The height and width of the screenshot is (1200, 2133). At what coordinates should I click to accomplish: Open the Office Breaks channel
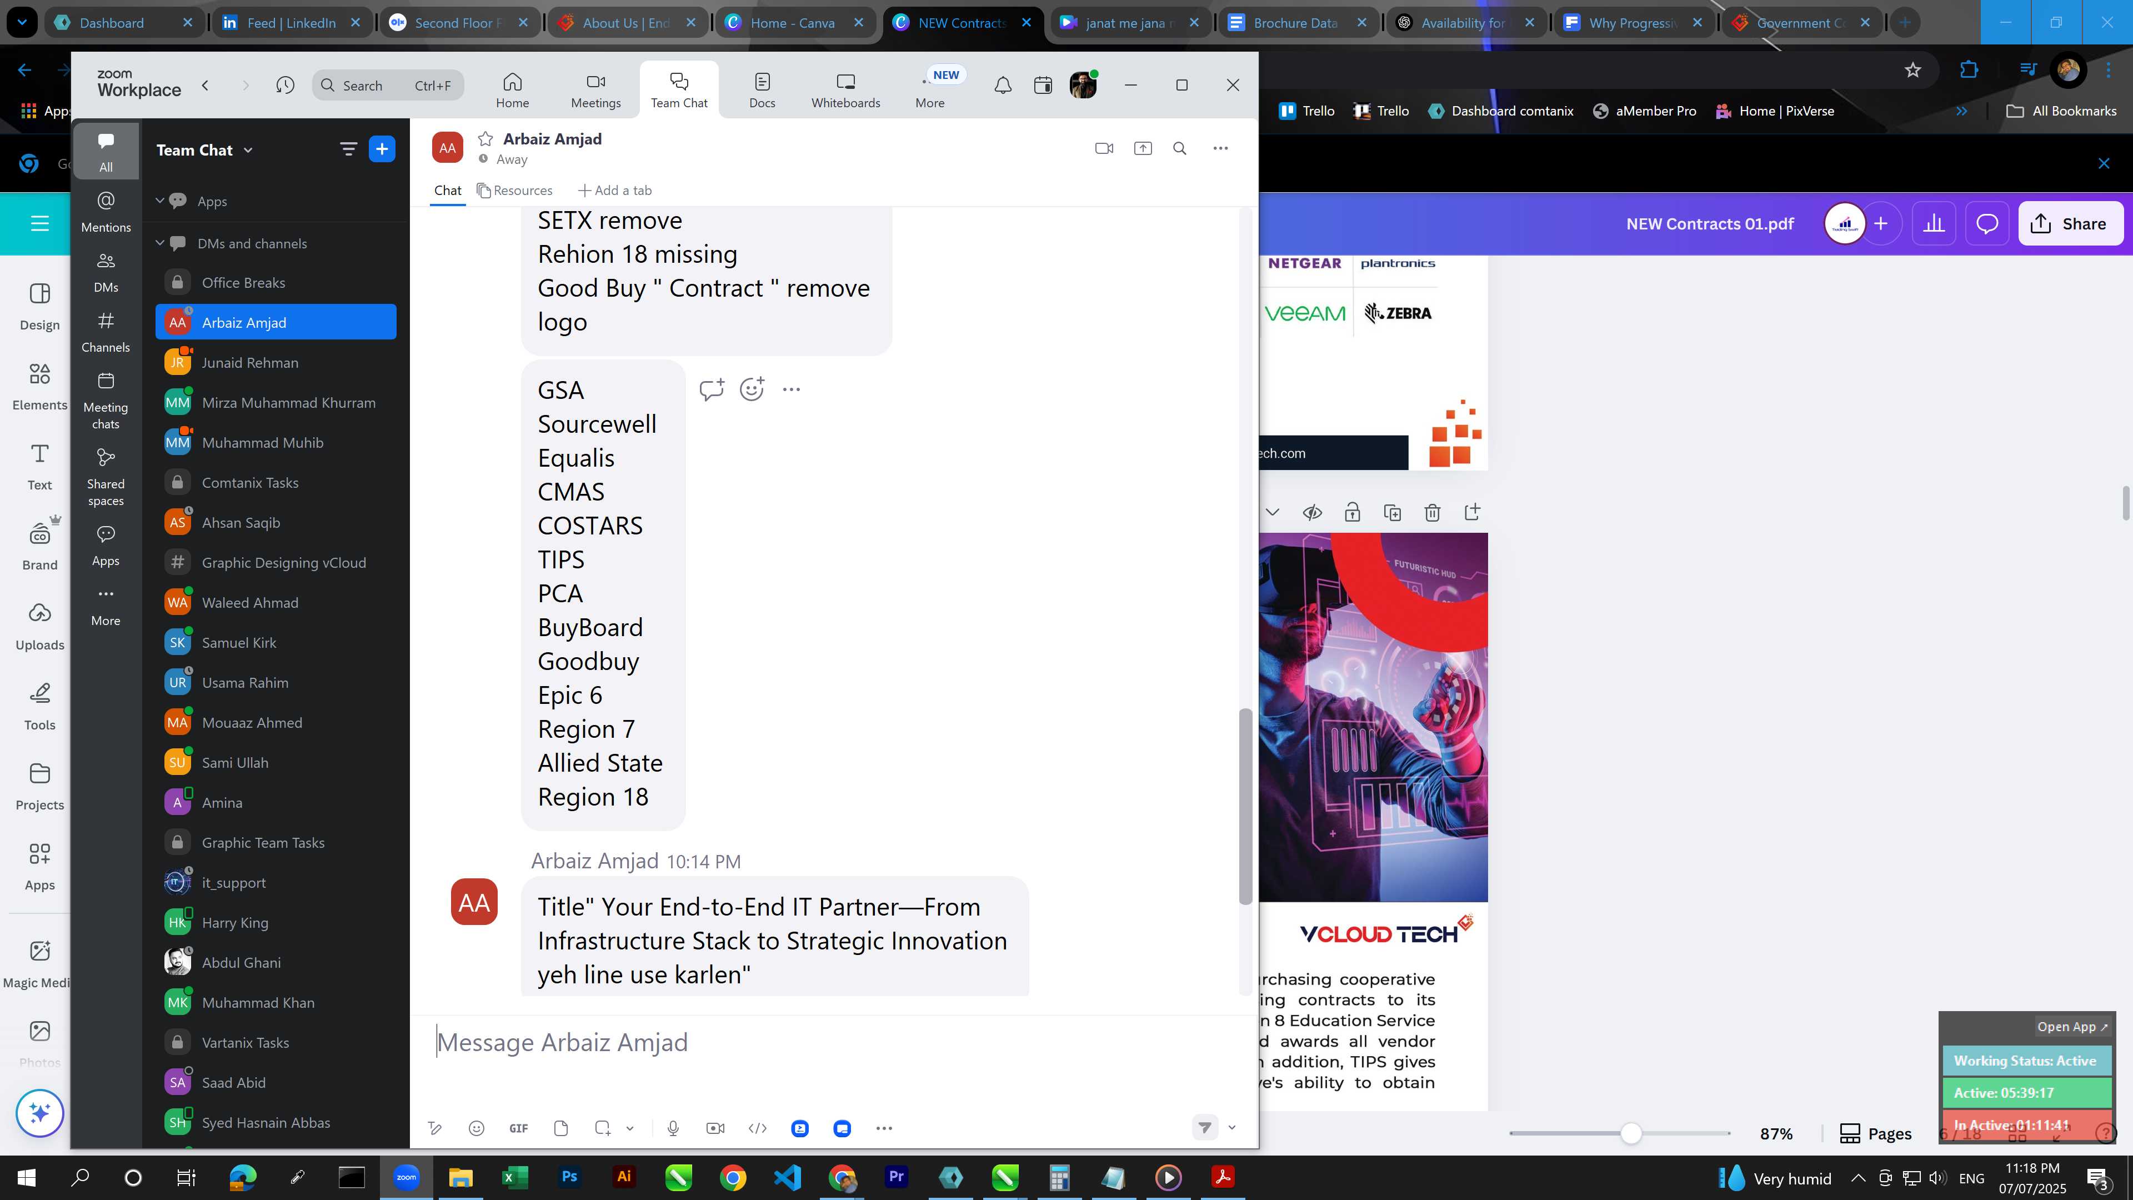276,282
